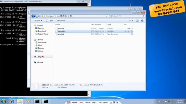Sort by Date modified column
This screenshot has height=104, width=186.
[96, 25]
